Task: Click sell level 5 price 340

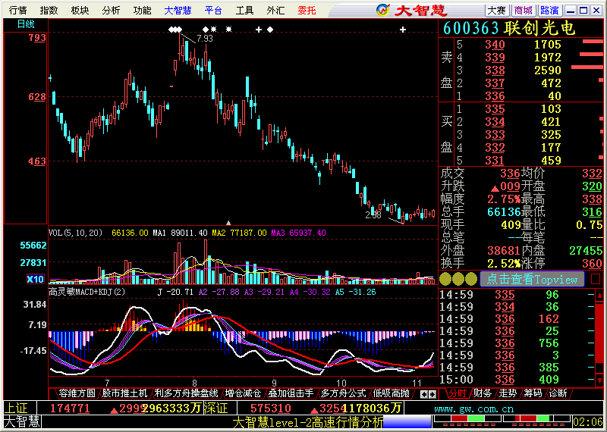Action: click(495, 45)
